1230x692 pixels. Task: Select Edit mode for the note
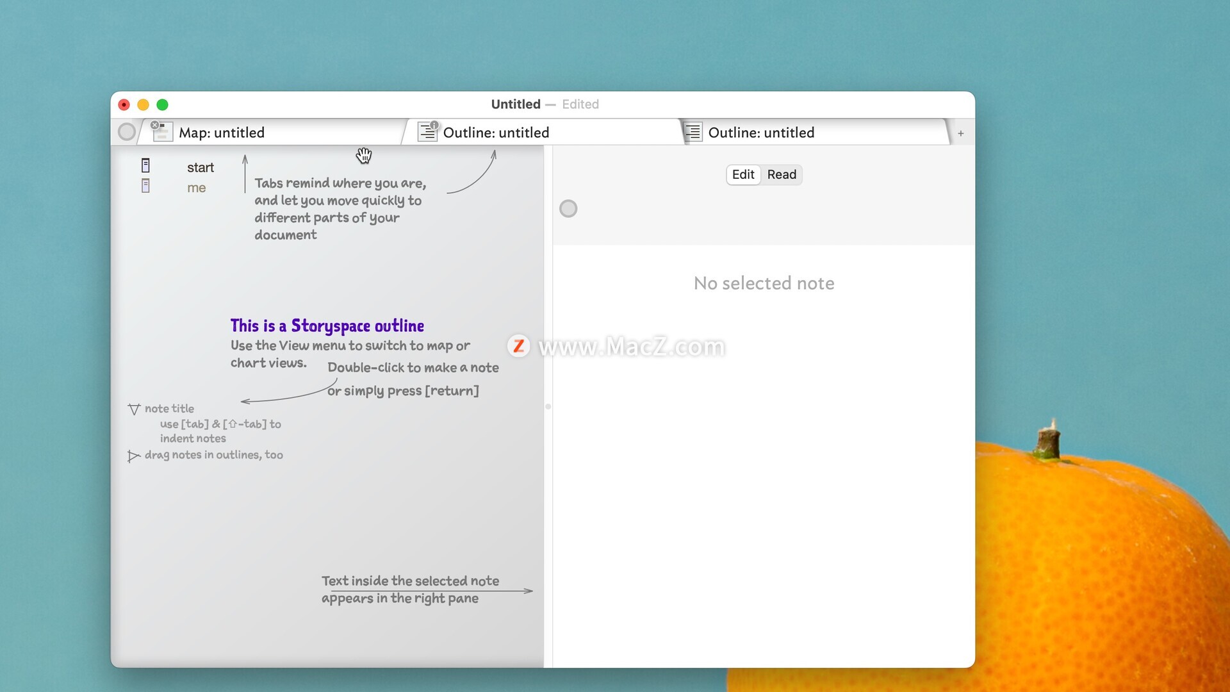click(743, 175)
